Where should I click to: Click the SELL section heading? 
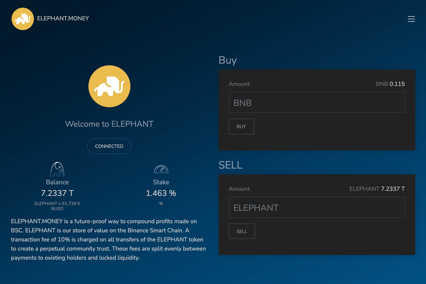click(230, 165)
